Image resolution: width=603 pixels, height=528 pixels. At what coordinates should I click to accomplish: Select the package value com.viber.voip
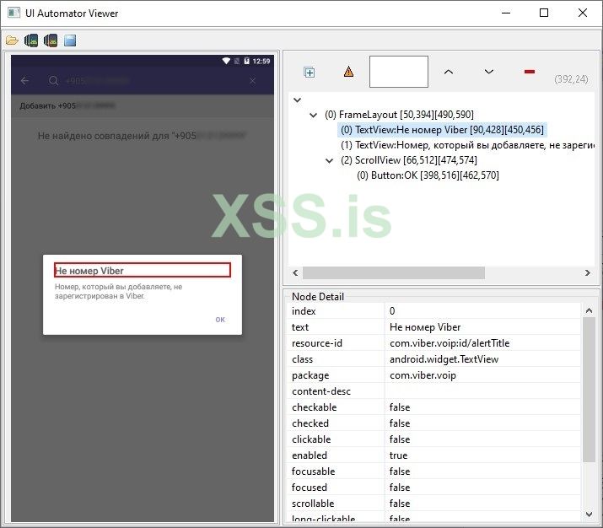423,375
